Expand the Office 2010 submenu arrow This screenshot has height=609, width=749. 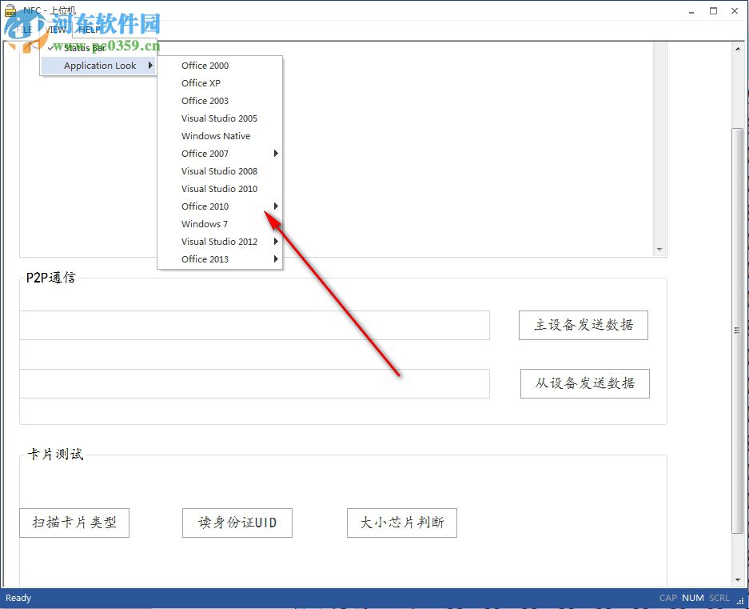pyautogui.click(x=276, y=206)
